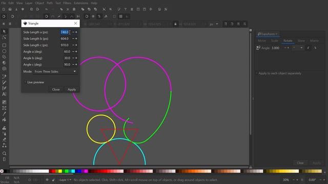
Task: Toggle scale stroke width with objects
Action: pyautogui.click(x=225, y=24)
